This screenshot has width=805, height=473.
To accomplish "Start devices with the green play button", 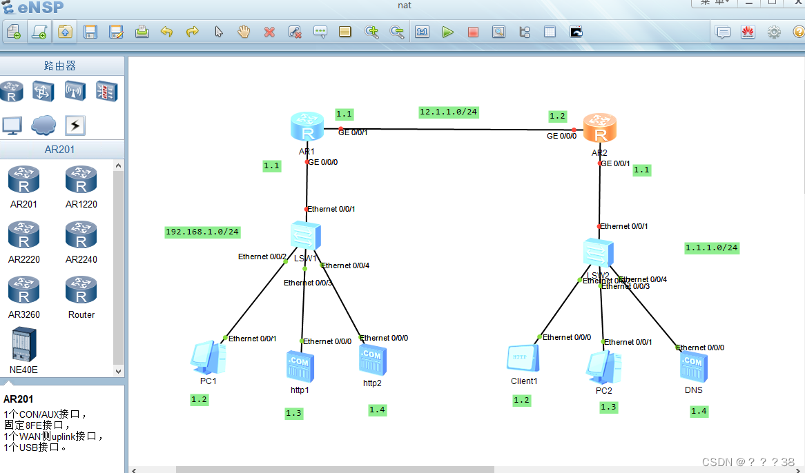I will click(447, 32).
